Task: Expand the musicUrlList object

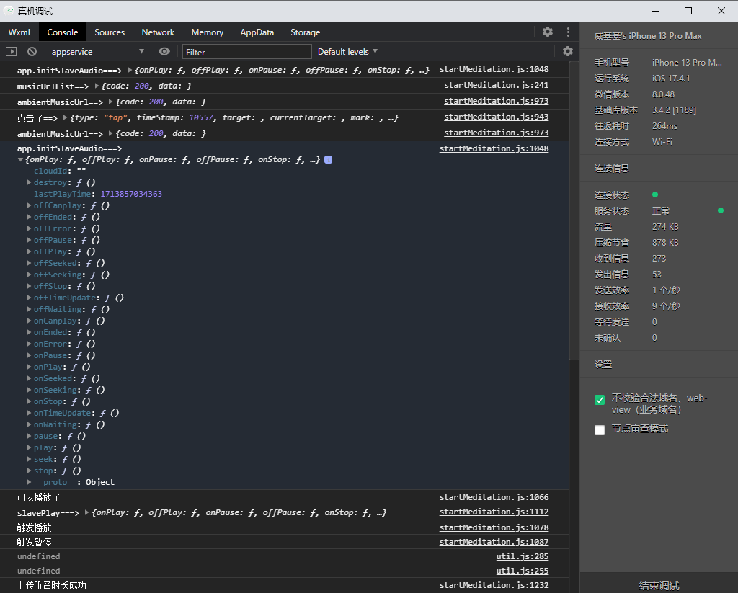Action: [97, 86]
